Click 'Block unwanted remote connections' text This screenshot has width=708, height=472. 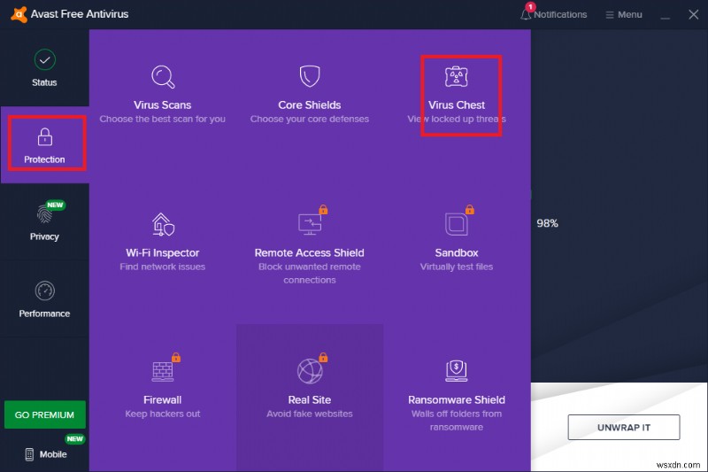pyautogui.click(x=310, y=274)
